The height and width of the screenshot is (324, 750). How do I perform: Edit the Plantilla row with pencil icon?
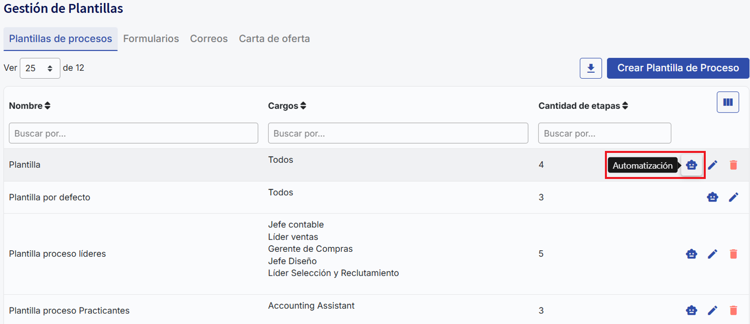tap(713, 165)
